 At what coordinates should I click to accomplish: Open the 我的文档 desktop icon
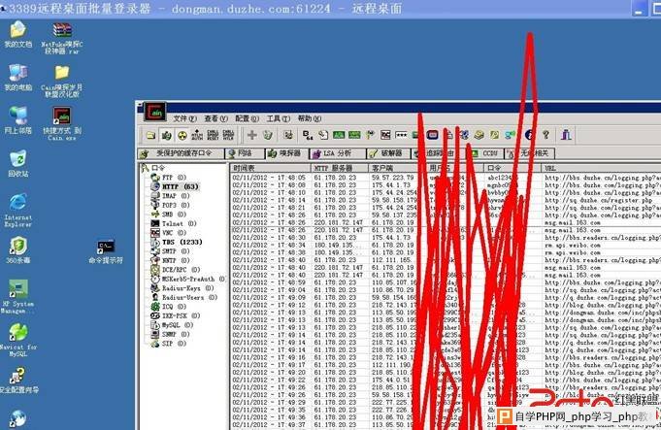[x=18, y=35]
